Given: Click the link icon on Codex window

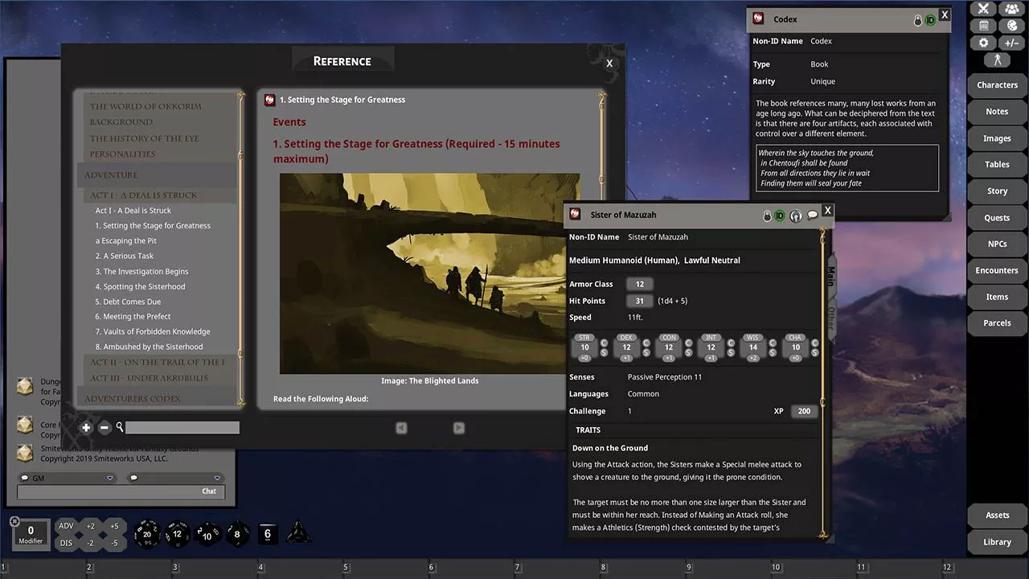Looking at the screenshot, I should pyautogui.click(x=758, y=18).
